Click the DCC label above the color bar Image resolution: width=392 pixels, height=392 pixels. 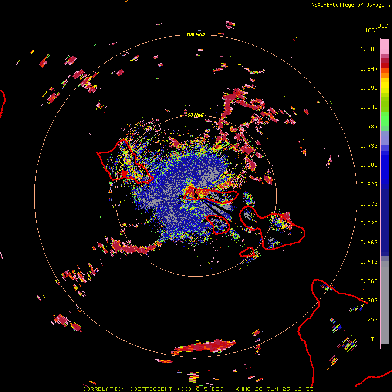[x=383, y=26]
